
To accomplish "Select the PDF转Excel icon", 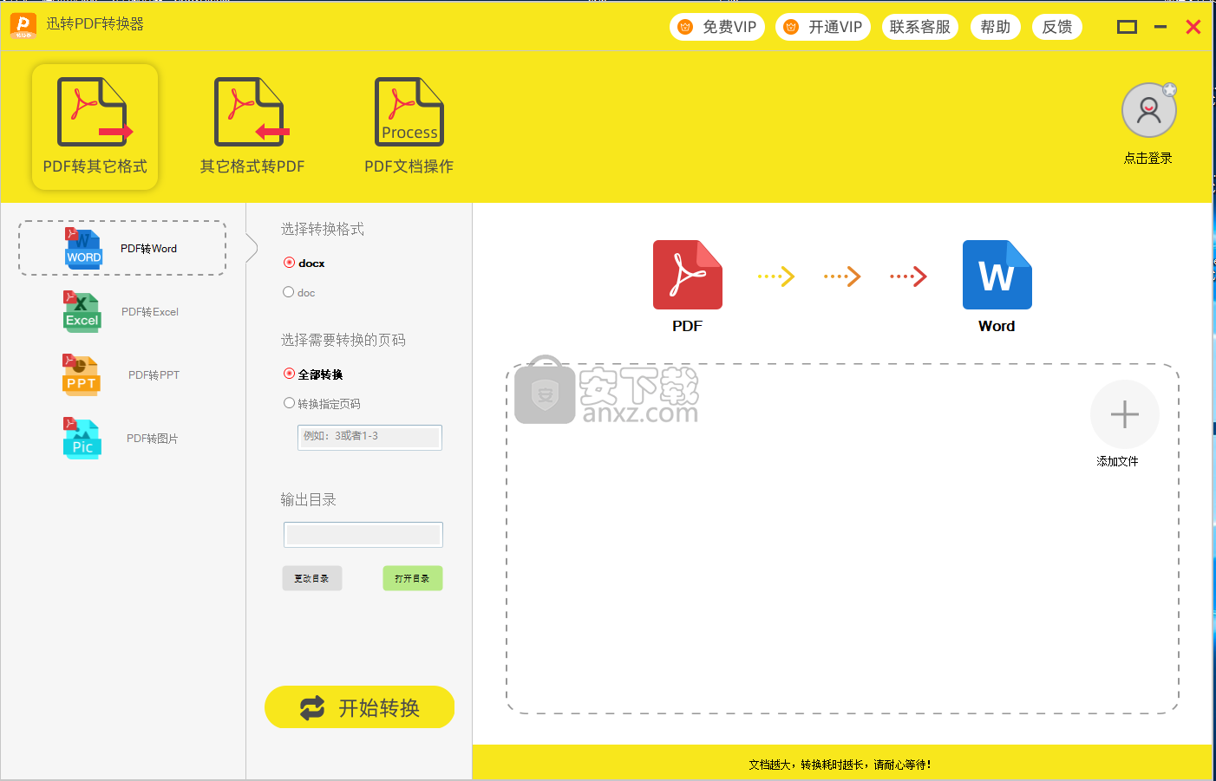I will (82, 312).
